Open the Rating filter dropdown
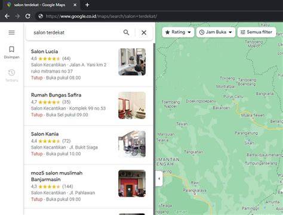This screenshot has width=283, height=215. [178, 32]
